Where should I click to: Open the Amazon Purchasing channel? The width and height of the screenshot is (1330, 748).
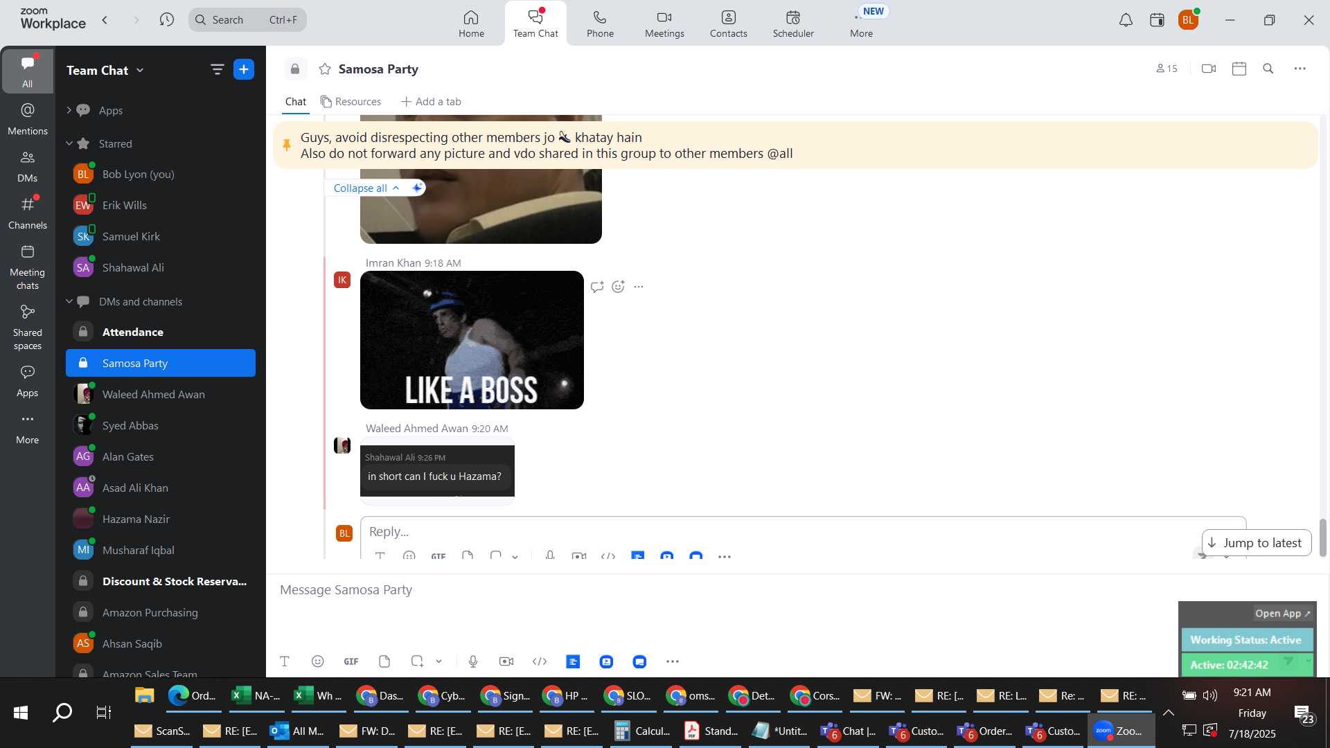coord(161,612)
